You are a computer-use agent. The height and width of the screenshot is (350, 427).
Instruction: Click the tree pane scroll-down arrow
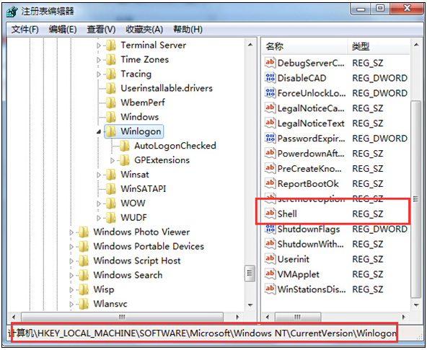pyautogui.click(x=250, y=305)
